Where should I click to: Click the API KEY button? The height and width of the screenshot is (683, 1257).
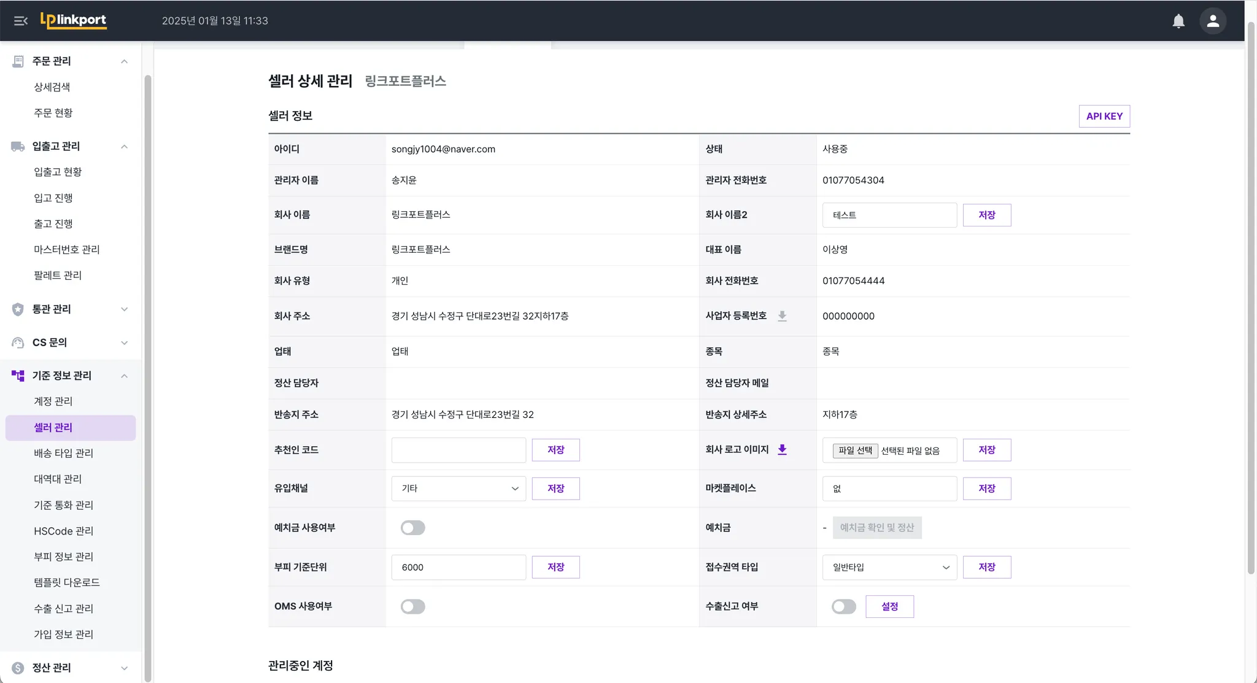click(x=1104, y=116)
